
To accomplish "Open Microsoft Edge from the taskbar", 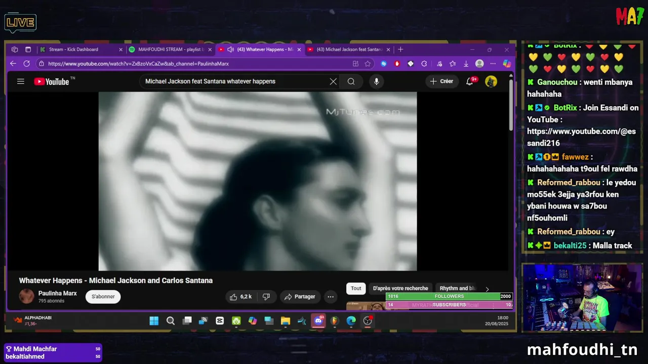I will (351, 321).
